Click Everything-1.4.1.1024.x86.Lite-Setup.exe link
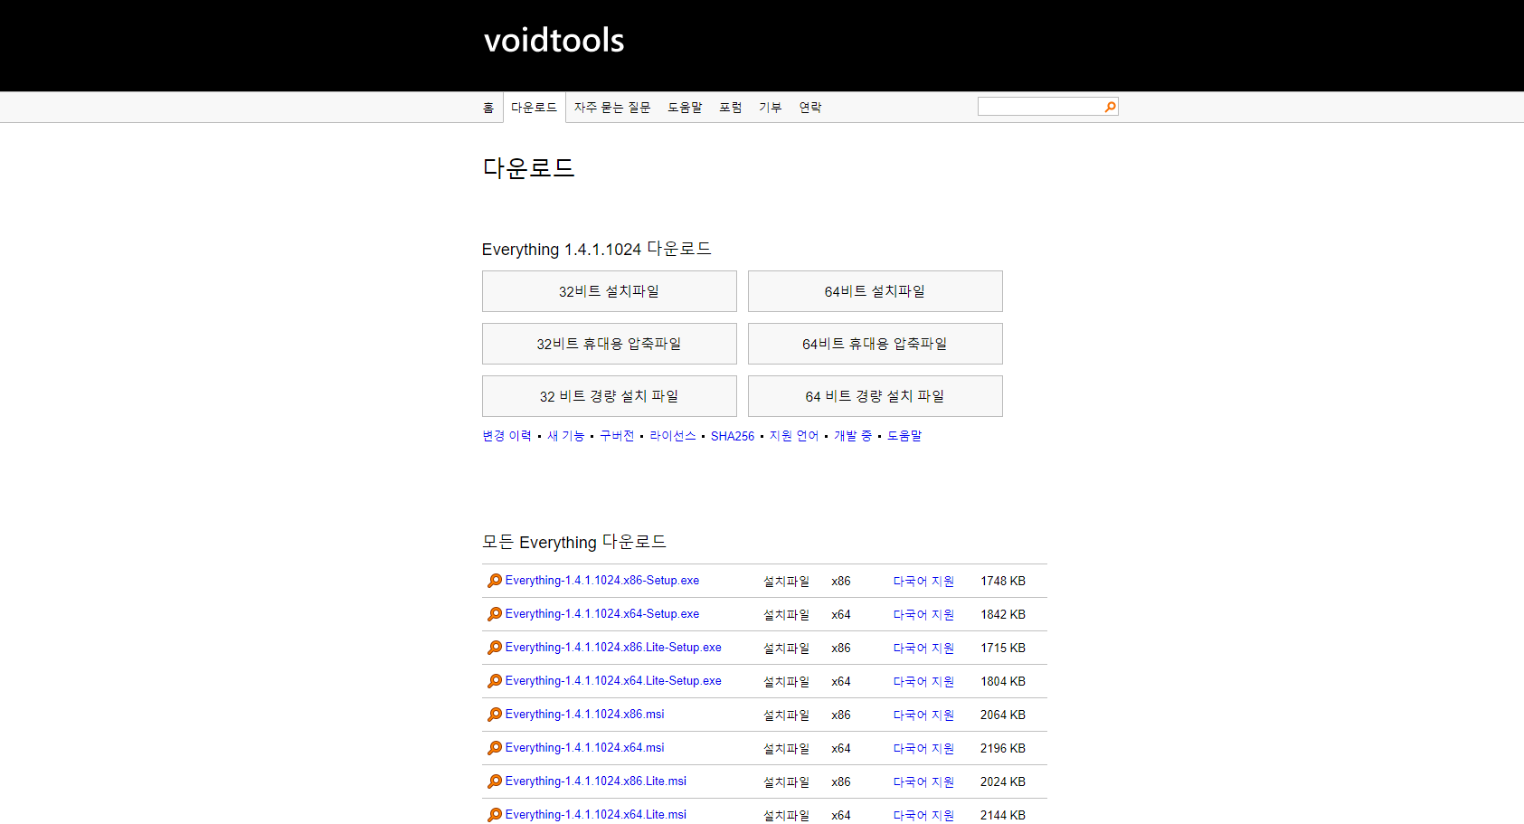This screenshot has height=824, width=1524. click(613, 648)
